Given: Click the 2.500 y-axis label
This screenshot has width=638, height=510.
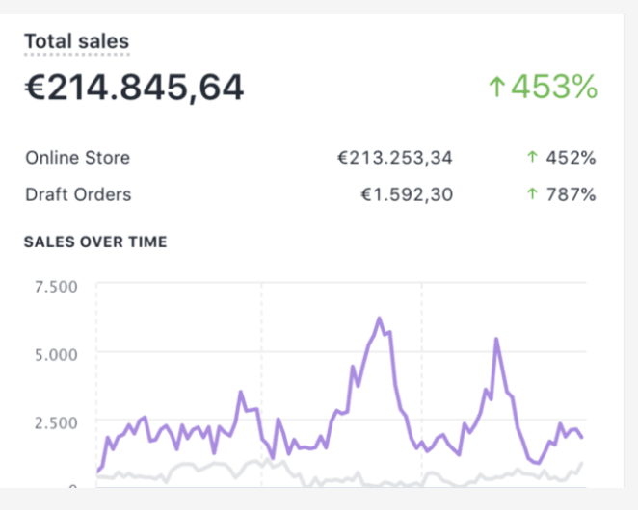Looking at the screenshot, I should click(x=55, y=421).
